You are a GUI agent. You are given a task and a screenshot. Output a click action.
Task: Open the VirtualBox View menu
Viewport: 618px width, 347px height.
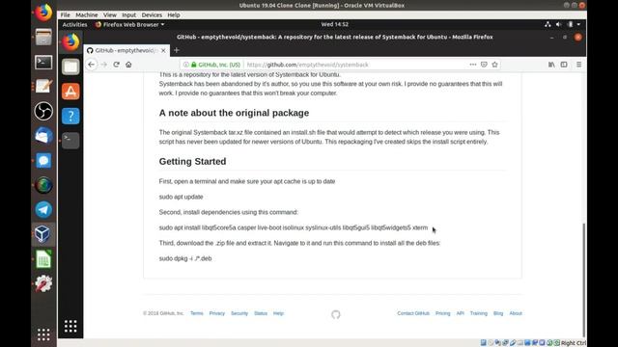coord(109,15)
